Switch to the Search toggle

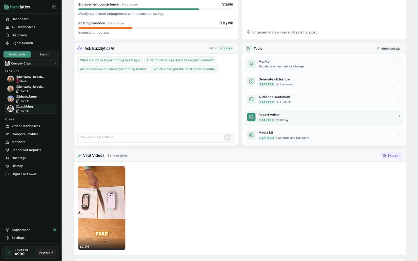(44, 54)
